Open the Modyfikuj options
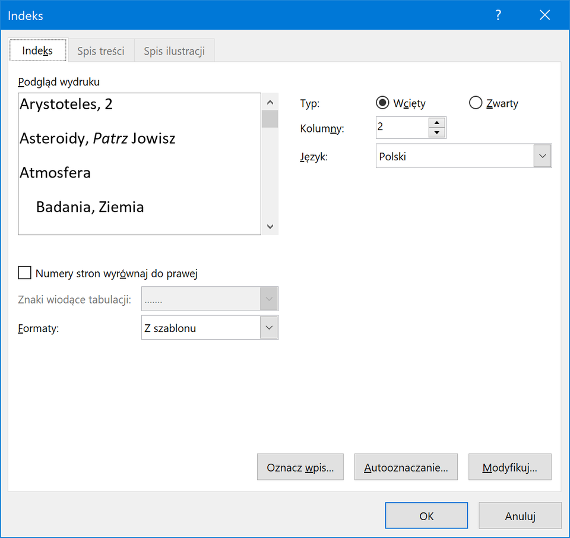Screen dimensions: 570x538 (509, 467)
